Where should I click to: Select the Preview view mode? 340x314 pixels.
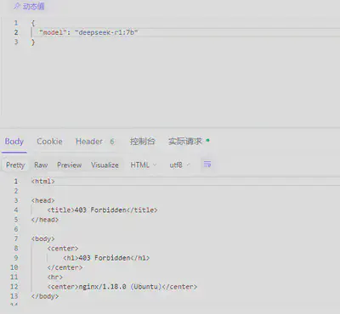(70, 165)
